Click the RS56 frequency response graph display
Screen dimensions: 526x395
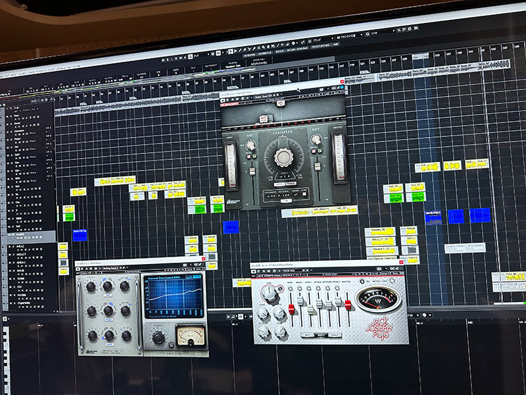click(x=174, y=294)
